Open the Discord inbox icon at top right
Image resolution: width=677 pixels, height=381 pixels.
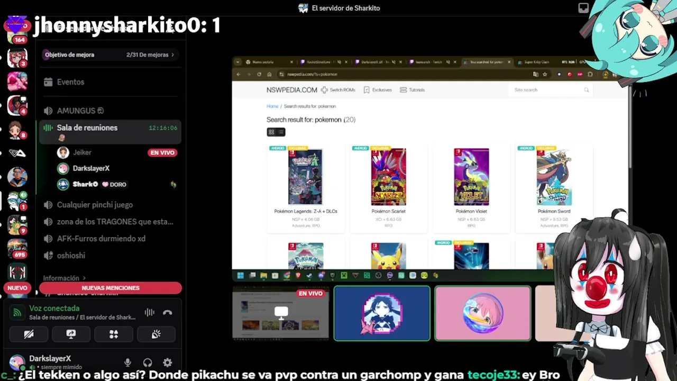click(x=583, y=8)
